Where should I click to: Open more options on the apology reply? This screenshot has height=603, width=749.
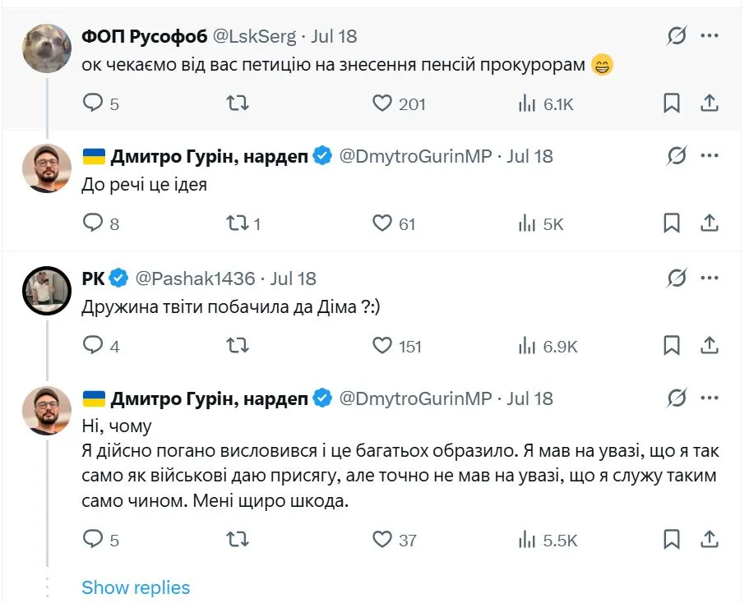(709, 398)
